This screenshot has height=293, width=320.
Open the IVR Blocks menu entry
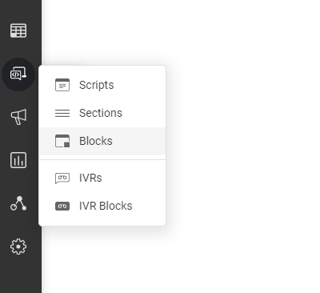(102, 206)
